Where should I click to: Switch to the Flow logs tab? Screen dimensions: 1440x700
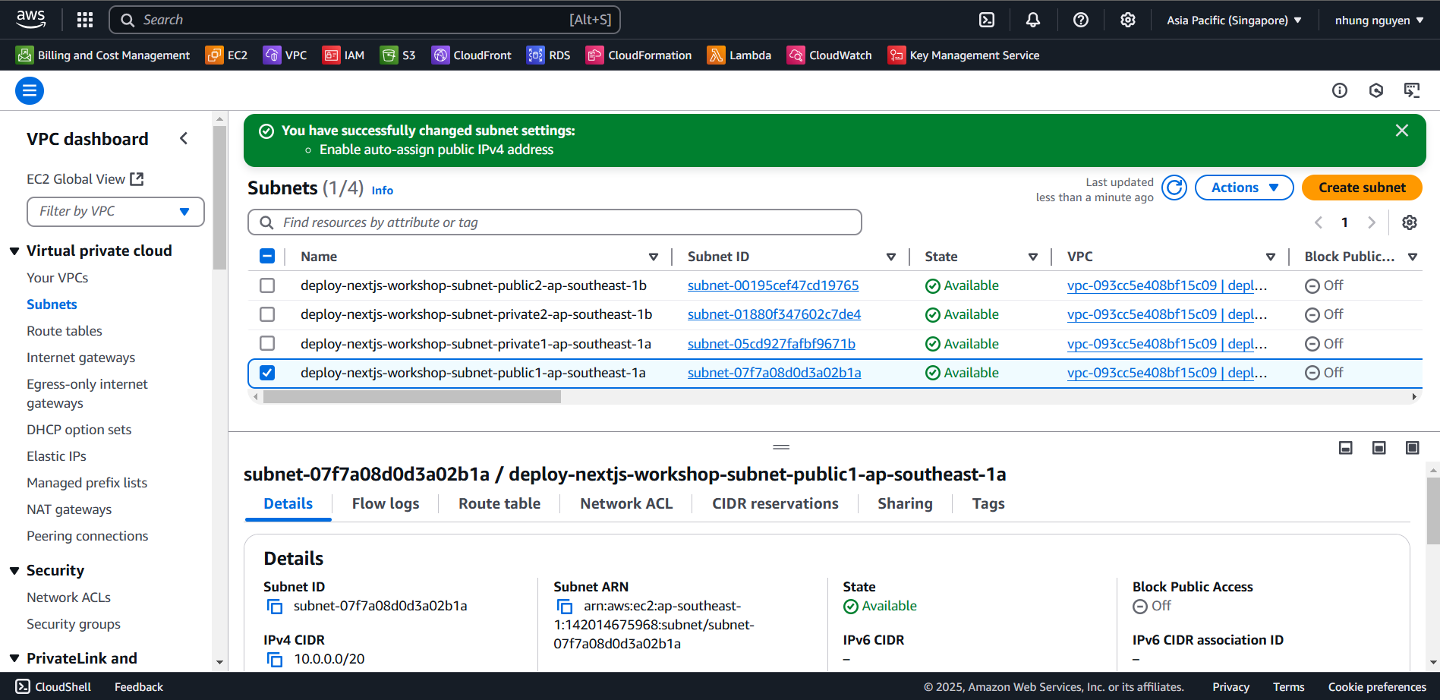386,503
